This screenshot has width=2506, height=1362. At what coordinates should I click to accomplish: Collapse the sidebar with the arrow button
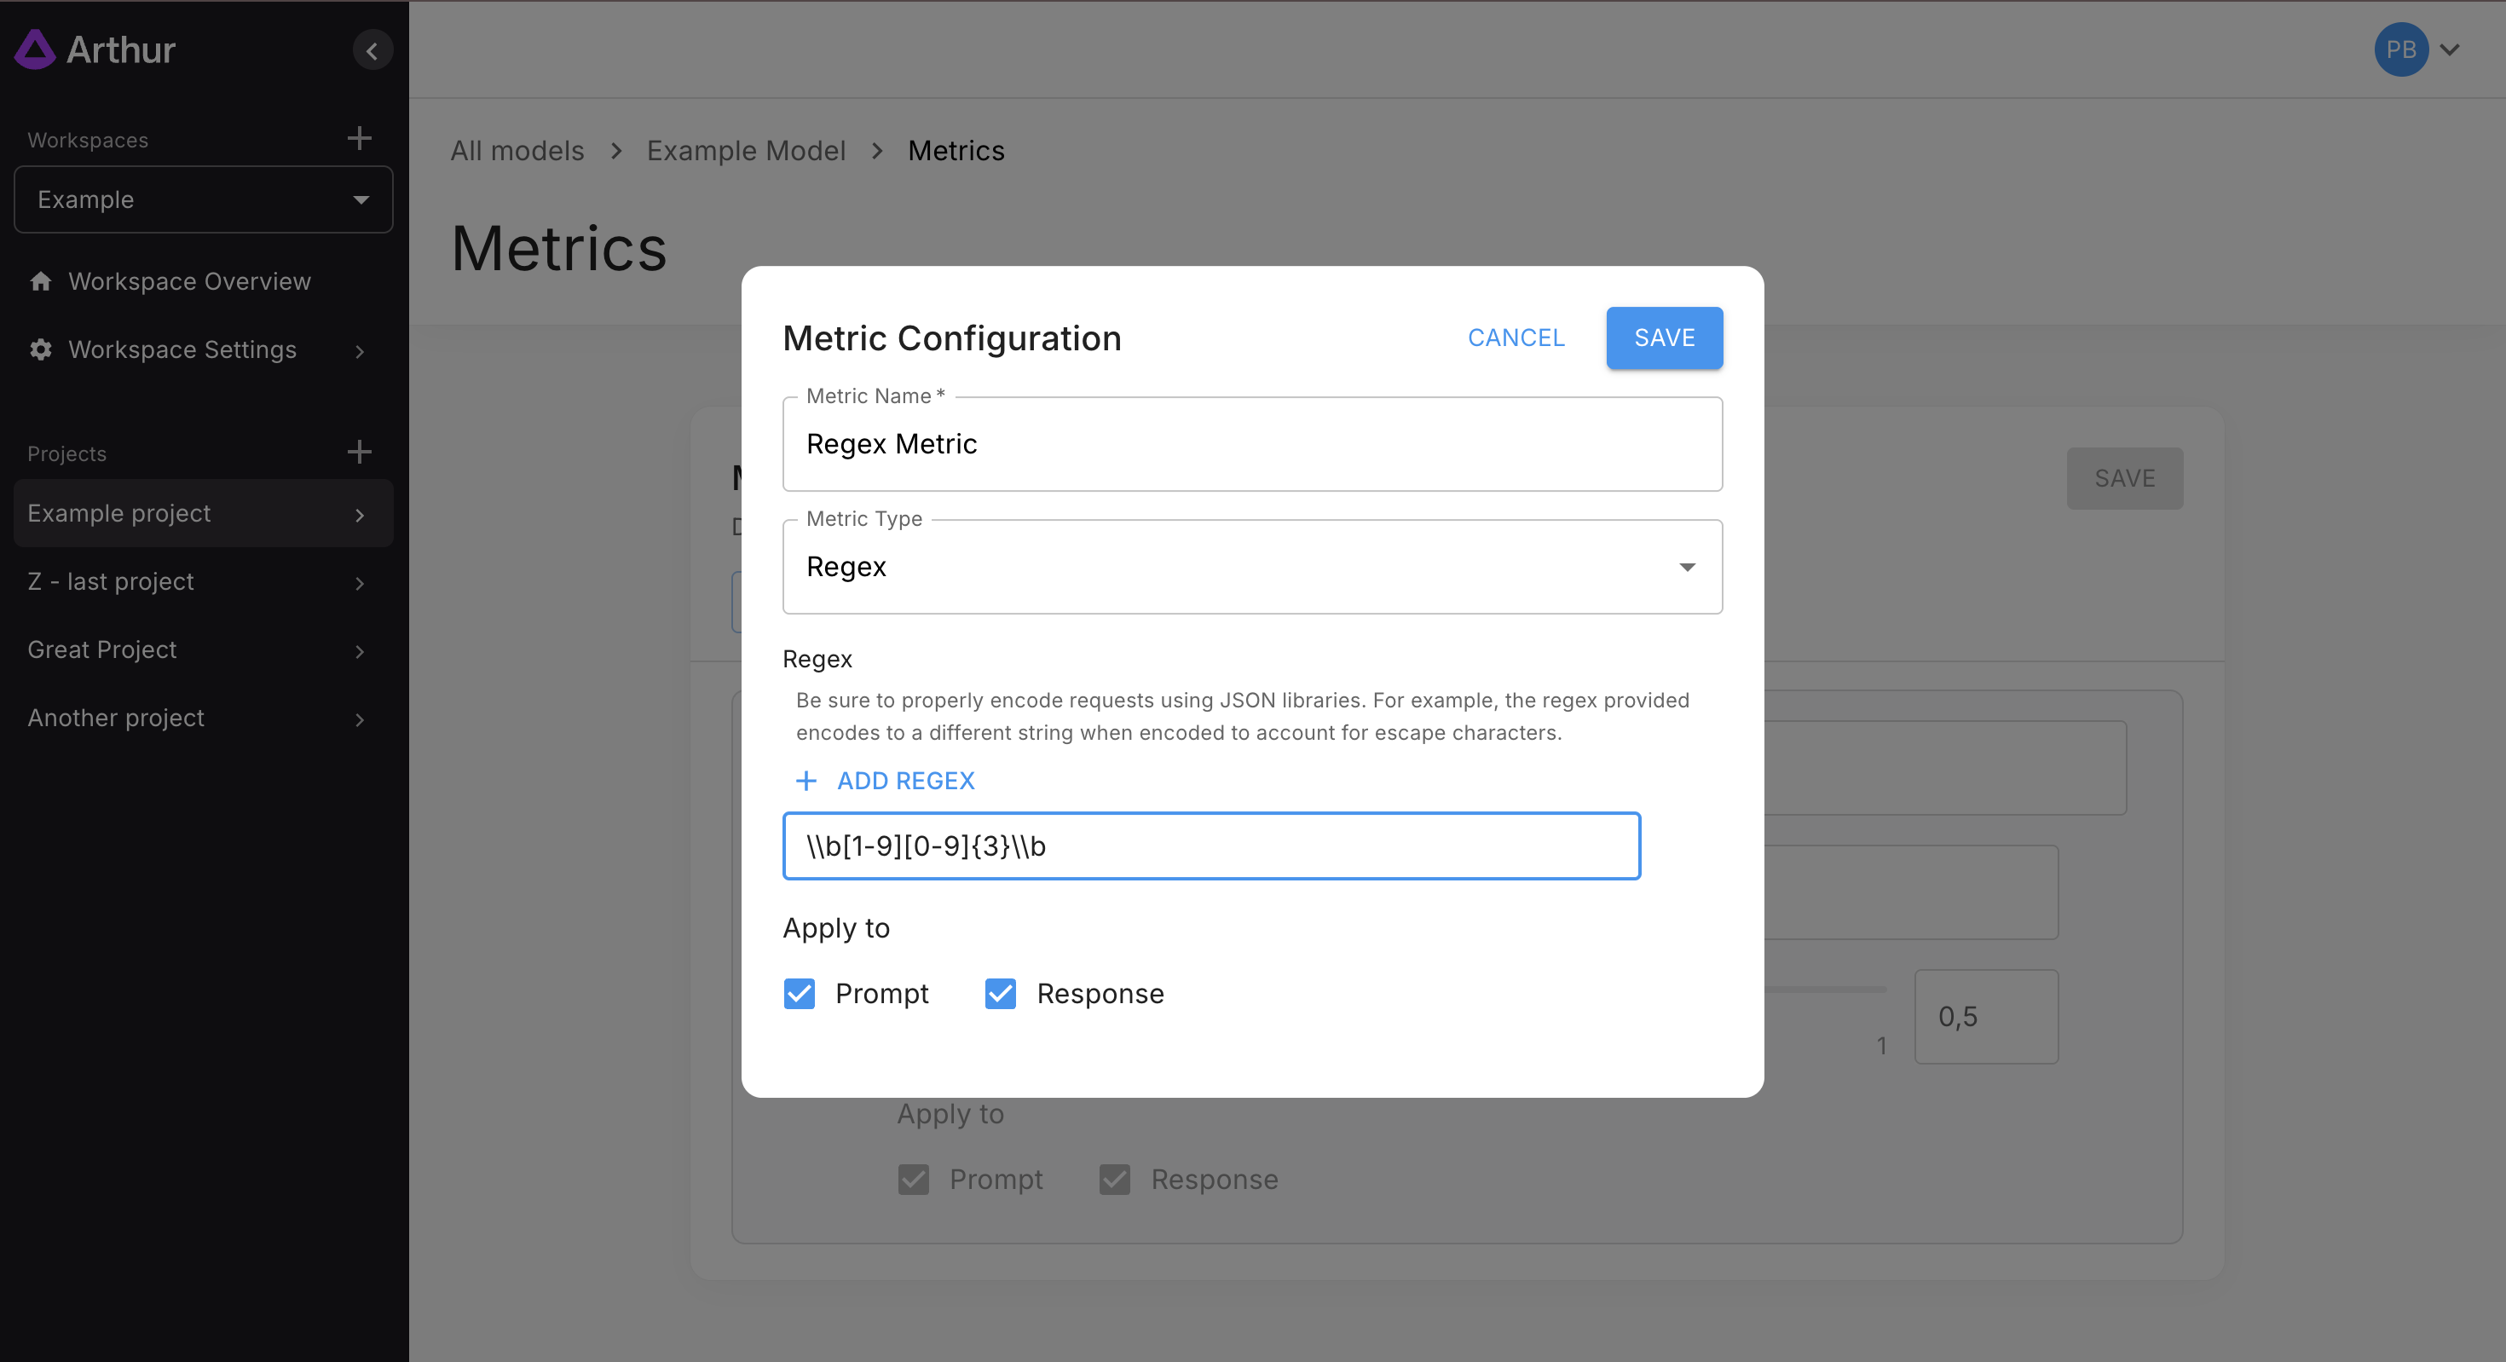[x=372, y=50]
